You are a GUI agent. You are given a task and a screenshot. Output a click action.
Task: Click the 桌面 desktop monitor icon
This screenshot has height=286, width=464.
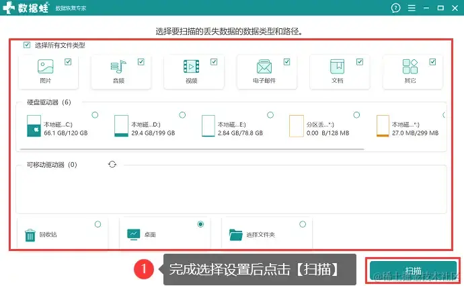[133, 234]
